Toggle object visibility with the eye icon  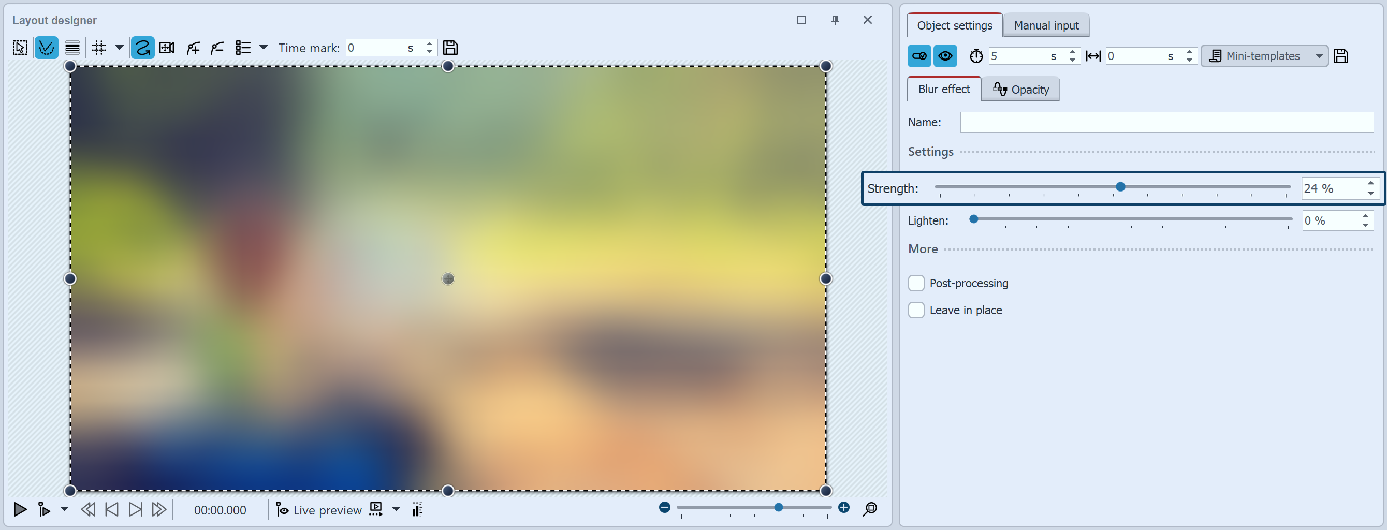click(x=945, y=55)
